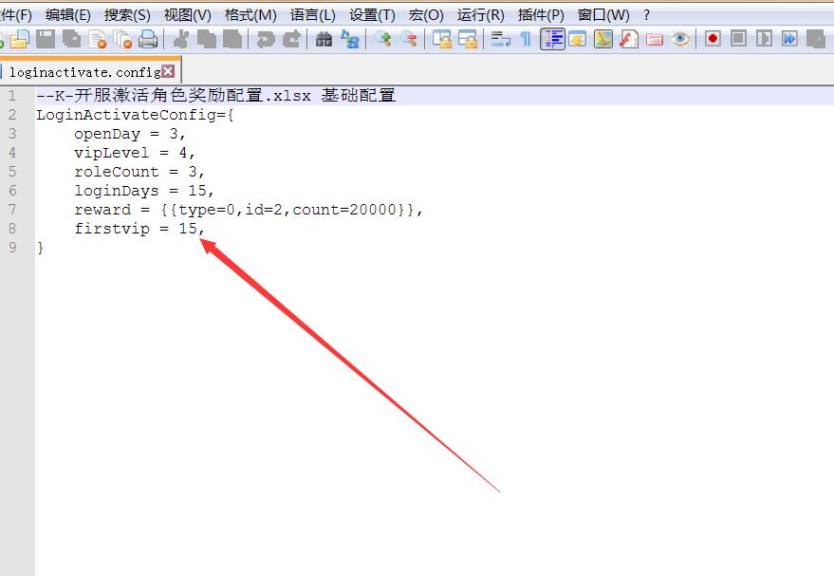Click the Open file toolbar icon
Viewport: 834px width, 576px height.
[20, 39]
